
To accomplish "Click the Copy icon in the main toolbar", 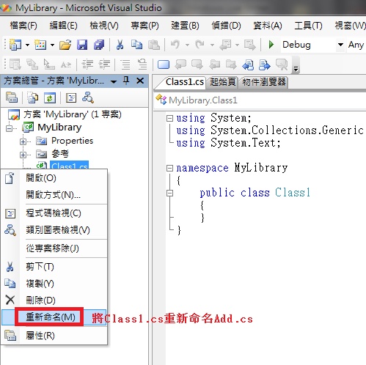I will click(136, 45).
